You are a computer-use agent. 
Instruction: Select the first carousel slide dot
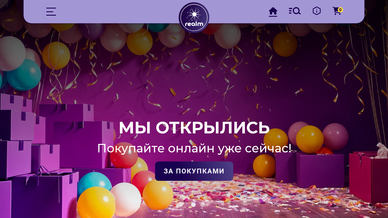tap(193, 204)
